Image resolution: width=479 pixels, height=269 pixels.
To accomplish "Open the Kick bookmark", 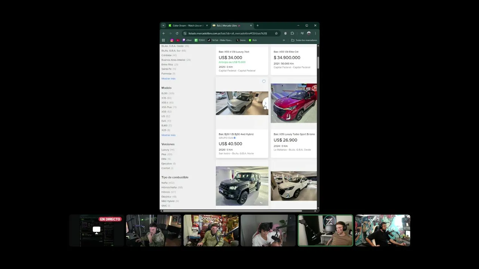I will pyautogui.click(x=253, y=40).
